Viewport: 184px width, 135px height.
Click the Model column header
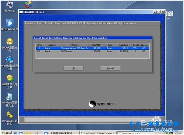pos(74,45)
